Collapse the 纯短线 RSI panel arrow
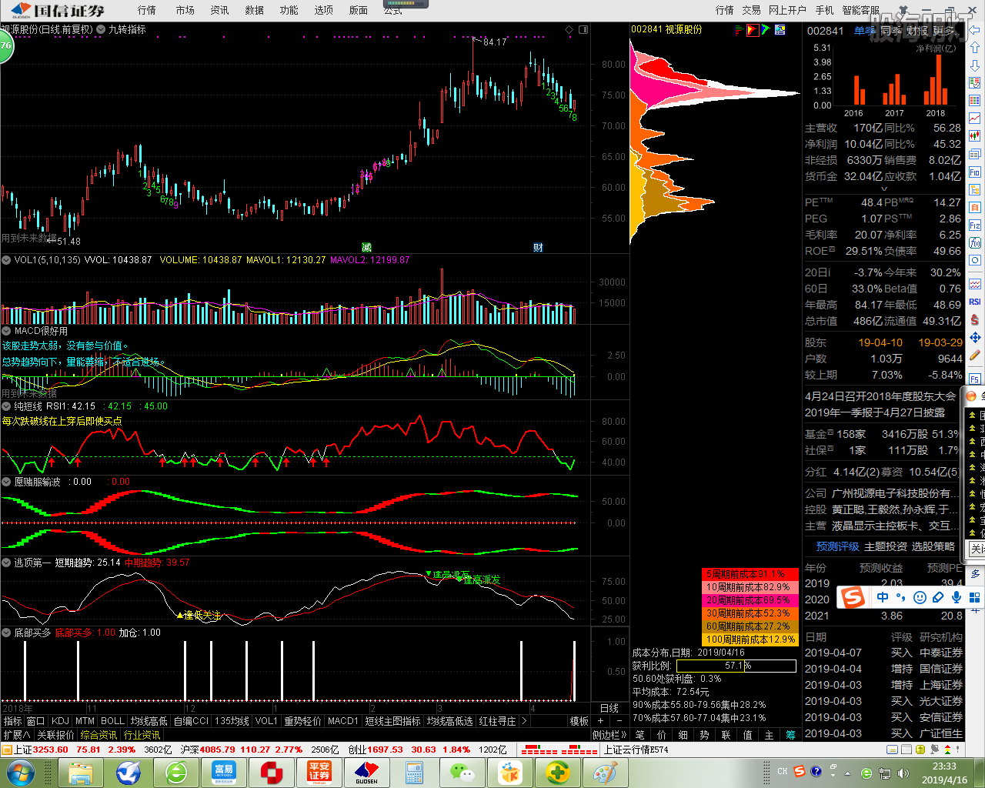The height and width of the screenshot is (788, 985). pyautogui.click(x=6, y=406)
